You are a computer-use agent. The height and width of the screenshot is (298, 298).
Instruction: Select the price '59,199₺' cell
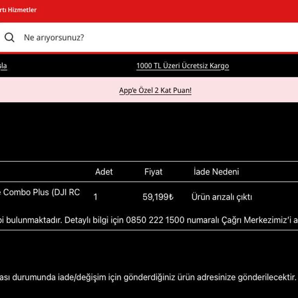pos(158,197)
